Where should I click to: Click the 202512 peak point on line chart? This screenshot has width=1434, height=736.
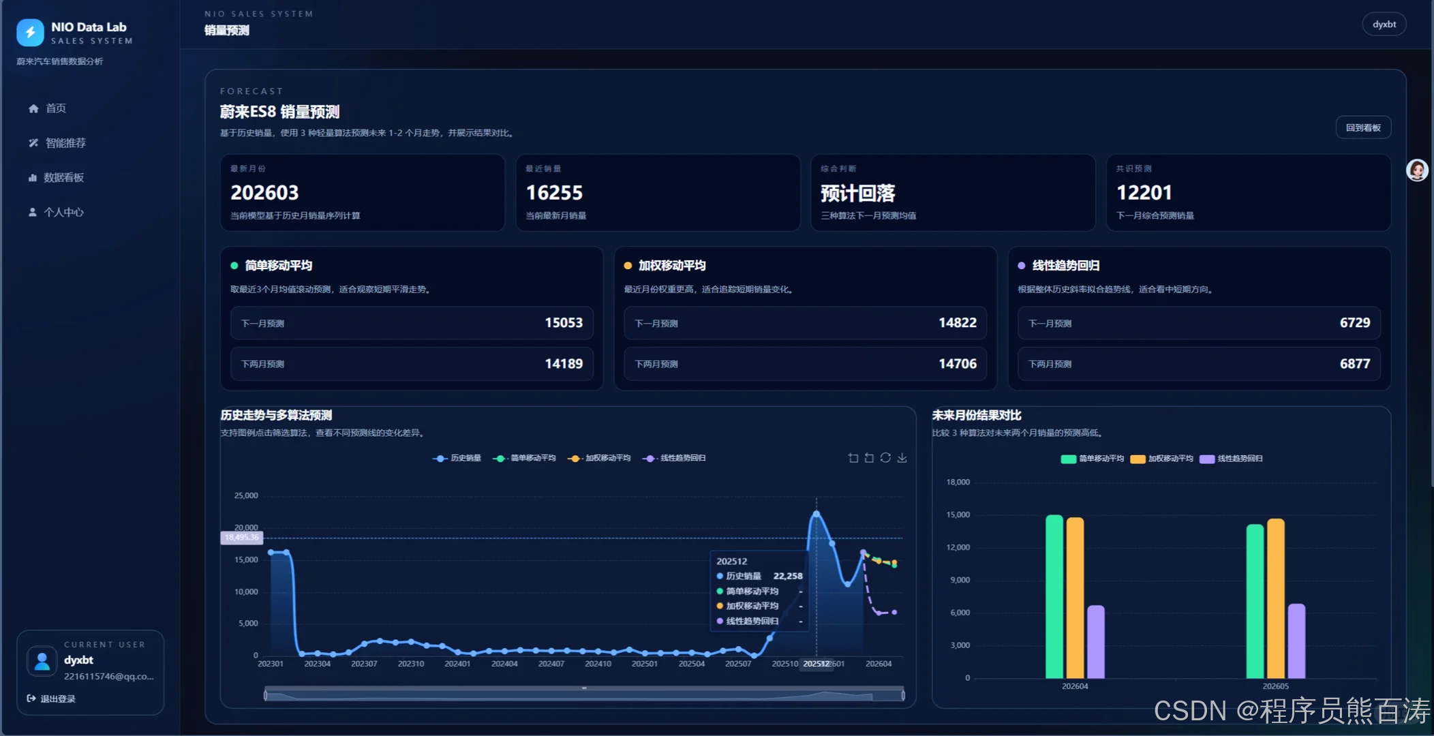817,513
